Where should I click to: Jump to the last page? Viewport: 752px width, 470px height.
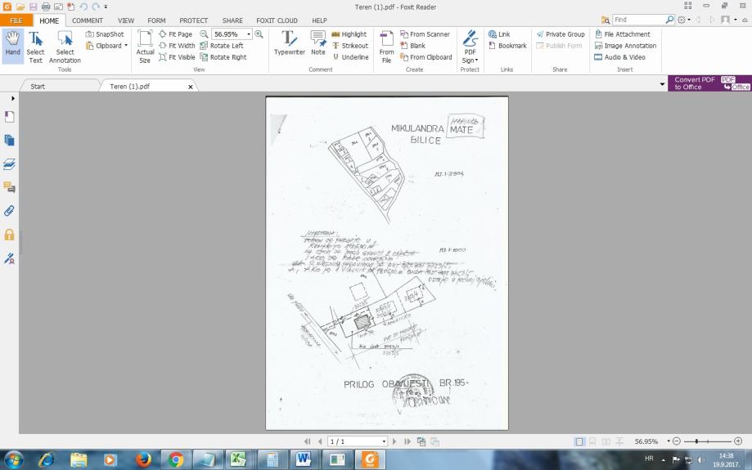408,441
